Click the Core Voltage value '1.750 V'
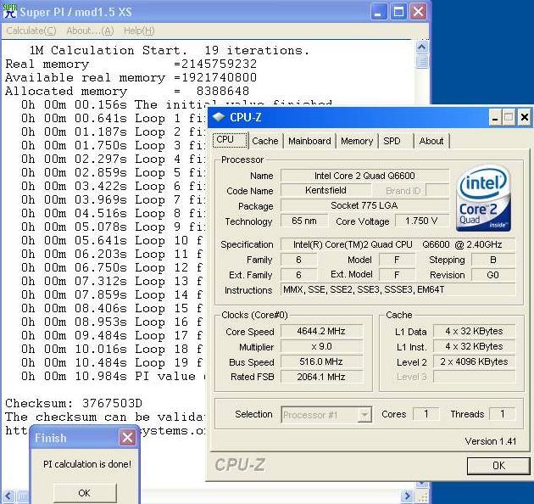The image size is (534, 504). click(x=421, y=221)
